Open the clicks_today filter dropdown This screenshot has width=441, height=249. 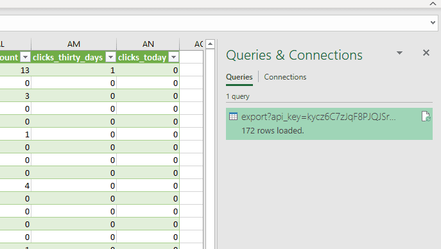pos(174,57)
